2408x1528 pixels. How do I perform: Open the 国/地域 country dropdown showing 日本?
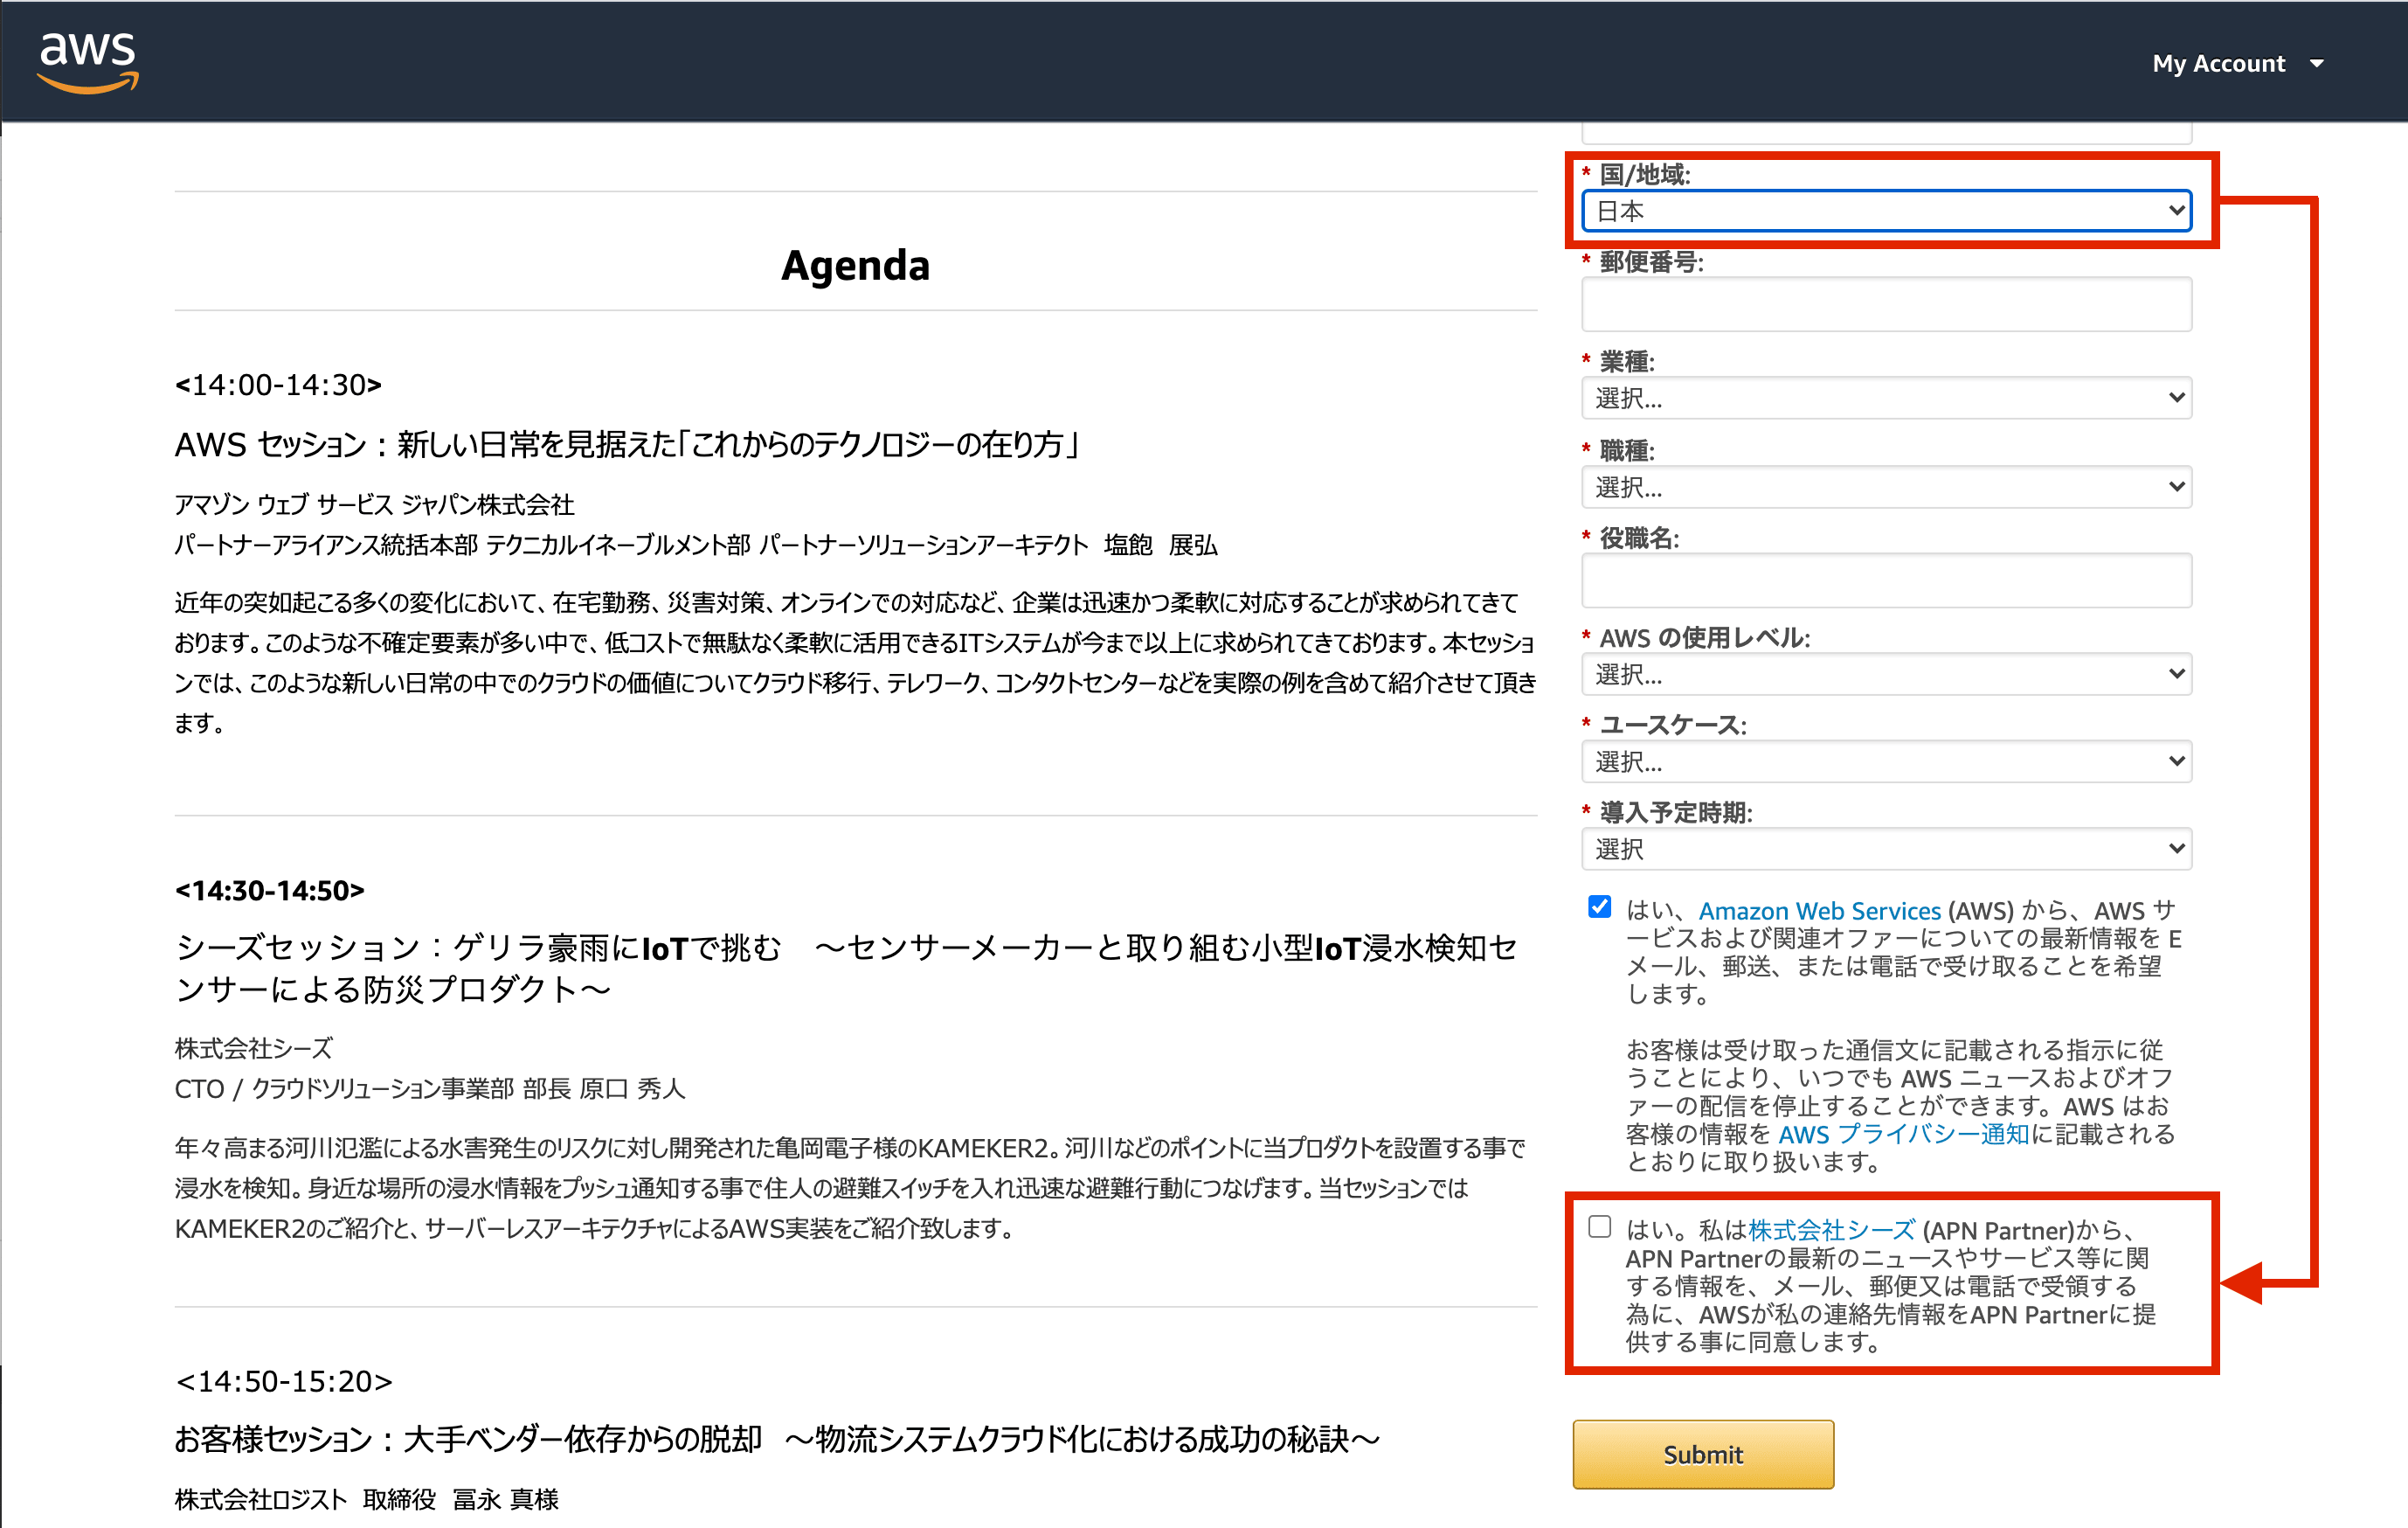[x=1885, y=212]
